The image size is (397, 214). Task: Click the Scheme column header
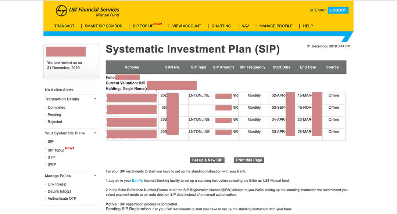(132, 67)
